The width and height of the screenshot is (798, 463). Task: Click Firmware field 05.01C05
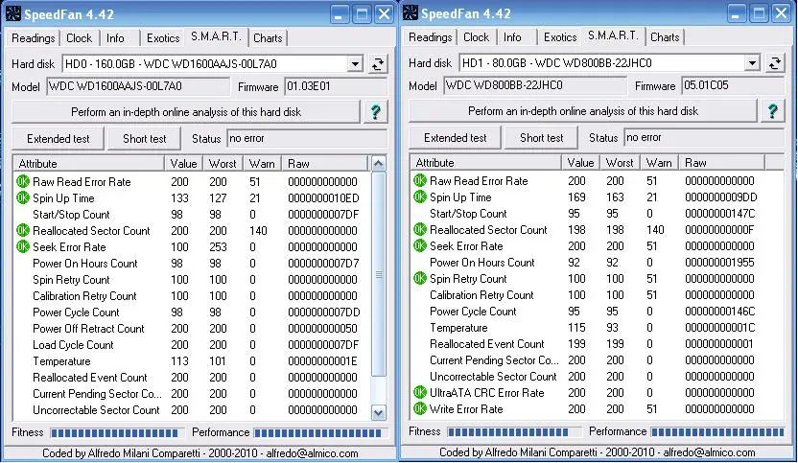coord(733,85)
